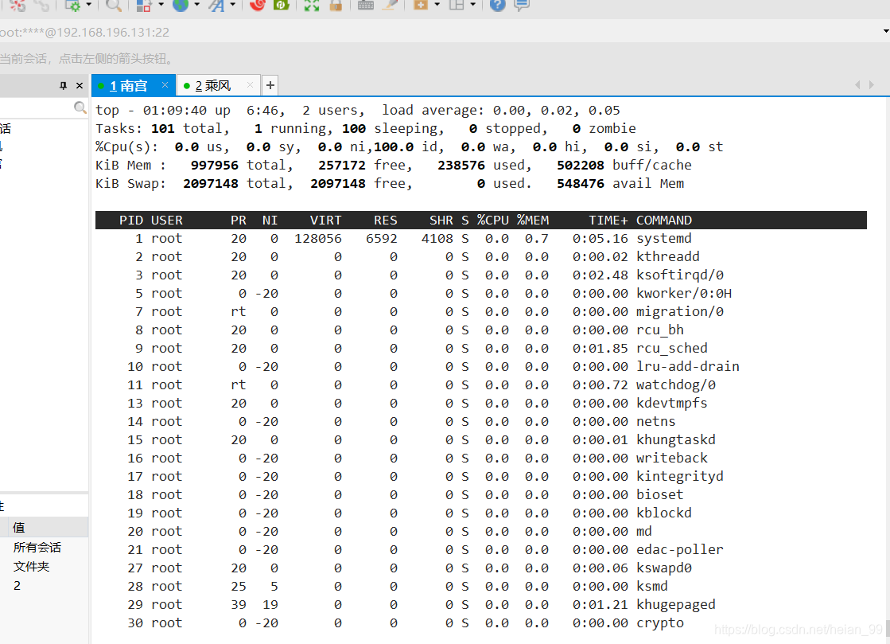Open the color scheme icon
Viewport: 890px width, 644px height.
(x=144, y=5)
